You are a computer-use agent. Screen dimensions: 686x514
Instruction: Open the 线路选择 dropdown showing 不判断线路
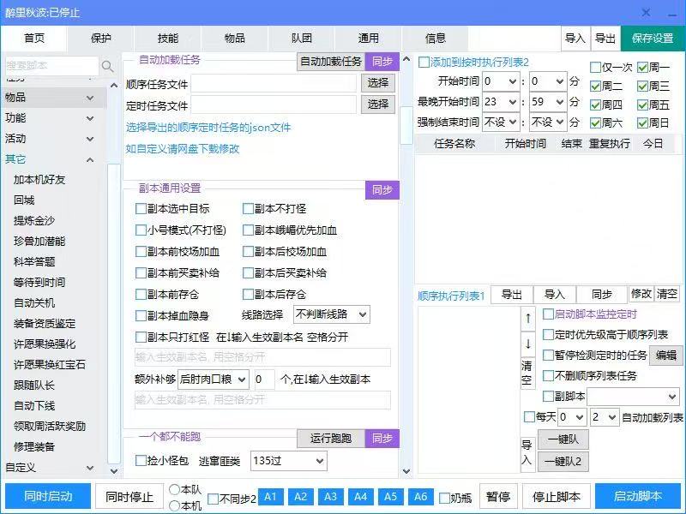coord(332,314)
